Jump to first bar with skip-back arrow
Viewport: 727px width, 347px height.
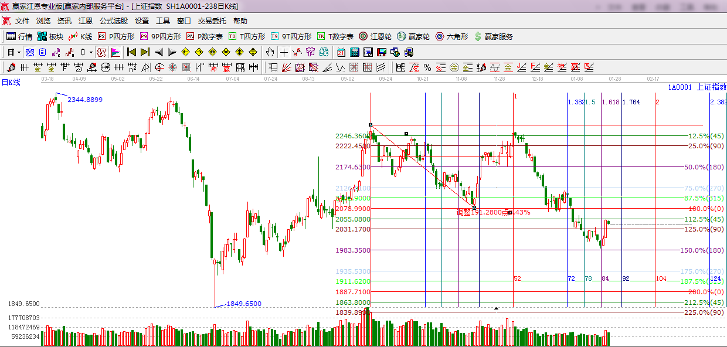(131, 52)
